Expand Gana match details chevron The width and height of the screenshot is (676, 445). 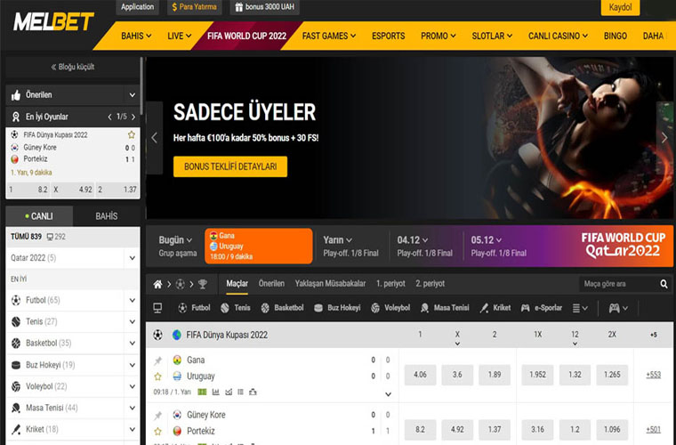point(388,394)
